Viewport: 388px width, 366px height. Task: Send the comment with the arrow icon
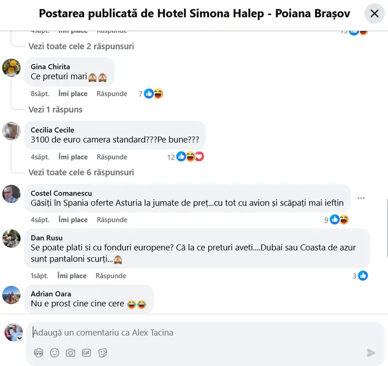[371, 353]
